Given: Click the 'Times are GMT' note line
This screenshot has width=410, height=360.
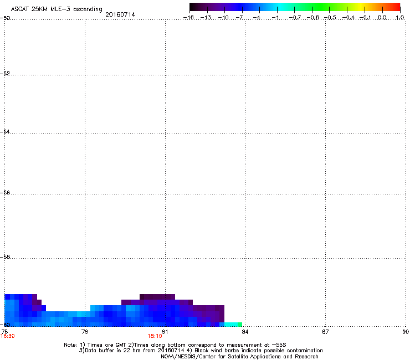Looking at the screenshot, I should [x=175, y=345].
